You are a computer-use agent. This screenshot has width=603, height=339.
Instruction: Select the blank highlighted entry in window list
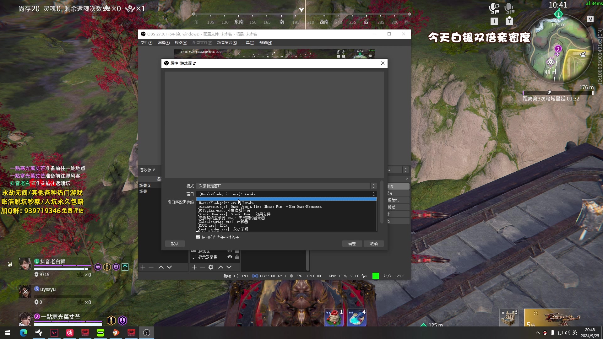(286, 199)
